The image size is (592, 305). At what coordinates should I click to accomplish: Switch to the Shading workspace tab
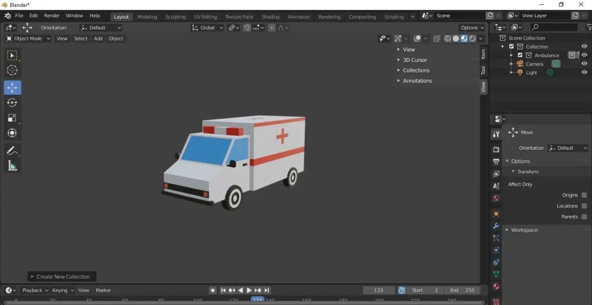tap(270, 17)
